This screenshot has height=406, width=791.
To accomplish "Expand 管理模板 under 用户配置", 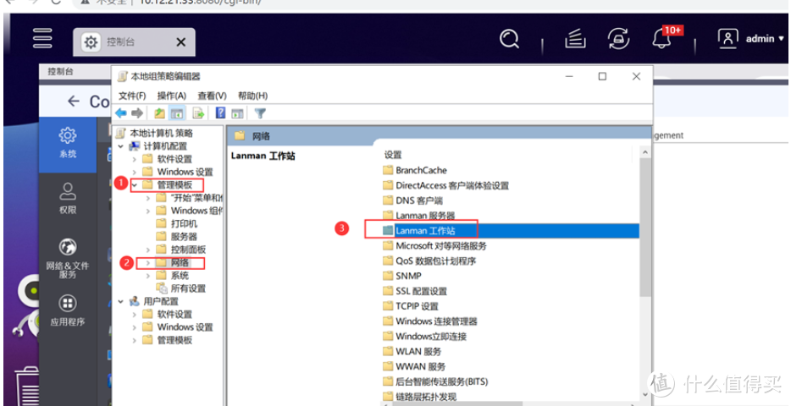I will (134, 341).
